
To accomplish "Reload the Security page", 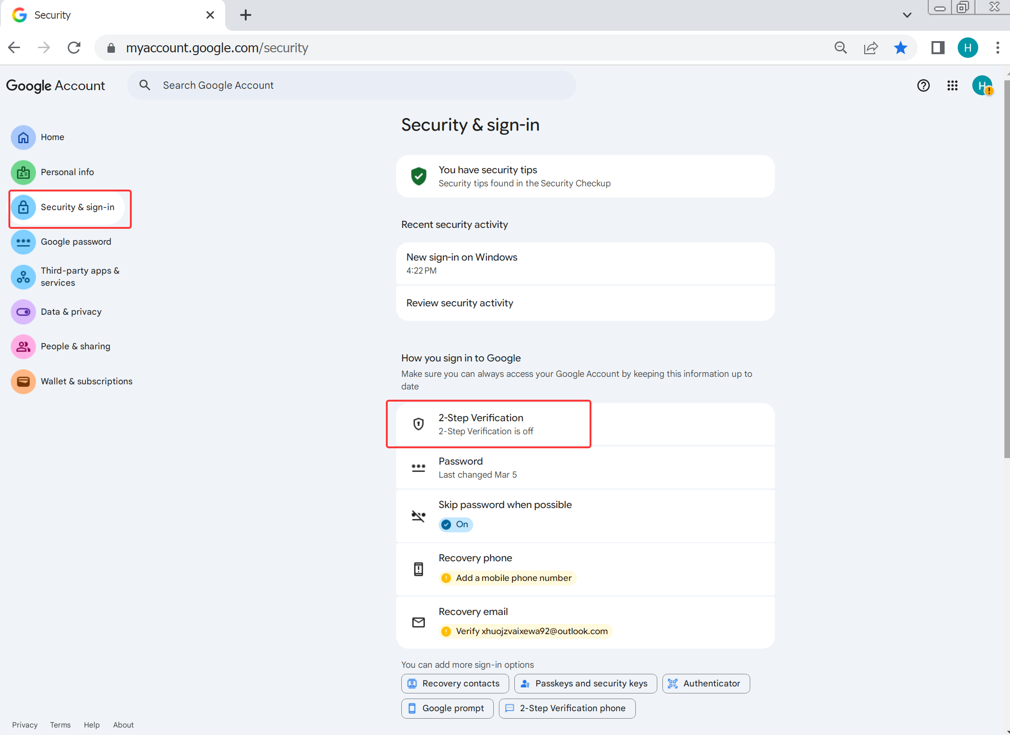I will tap(74, 48).
